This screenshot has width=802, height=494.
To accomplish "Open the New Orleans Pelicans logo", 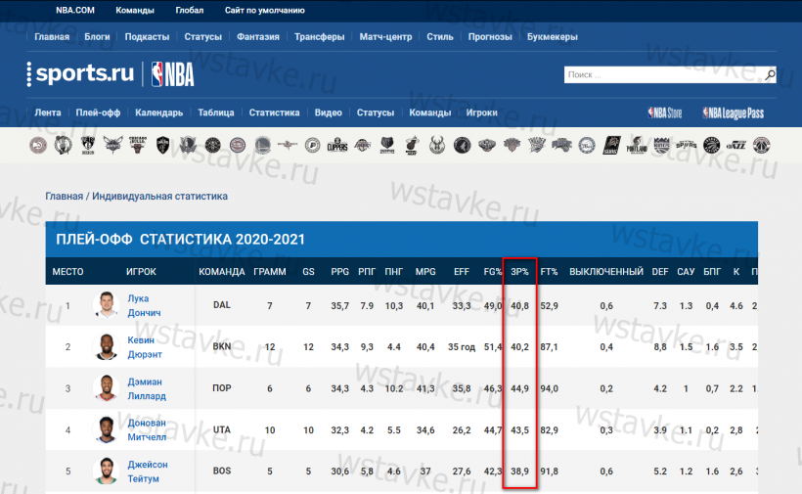I will click(x=487, y=146).
